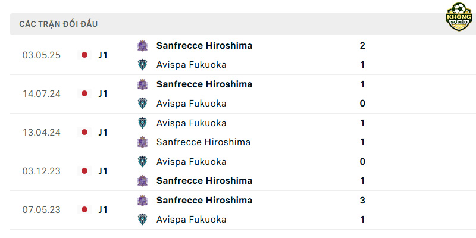This screenshot has width=476, height=238.
Task: Click the Không Sợ Kèo logo badge
Action: coord(459,17)
